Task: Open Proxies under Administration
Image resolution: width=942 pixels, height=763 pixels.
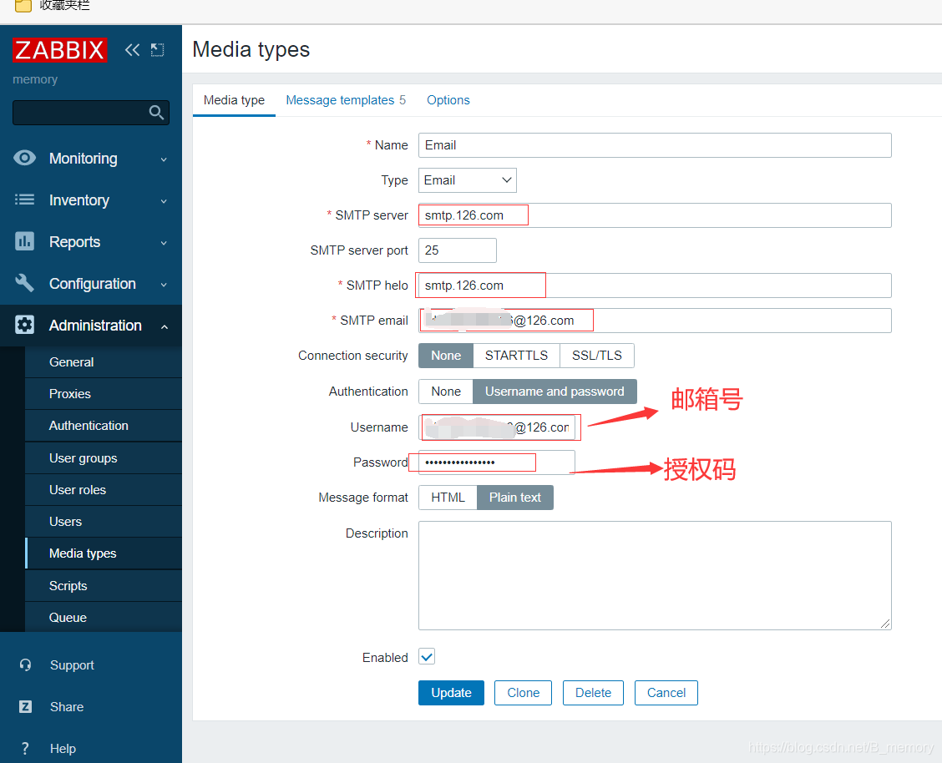Action: click(104, 394)
